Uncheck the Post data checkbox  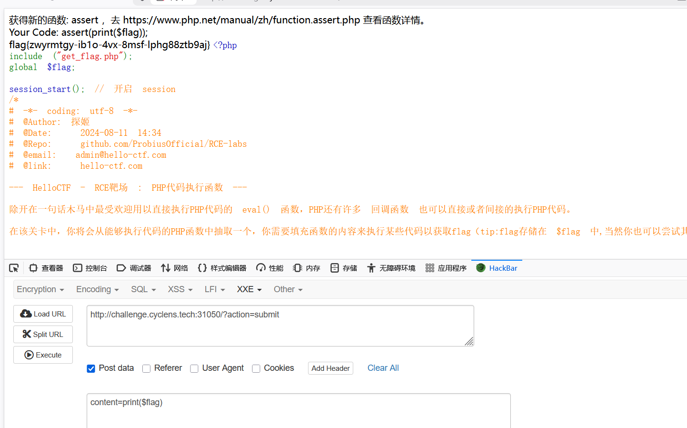click(91, 368)
